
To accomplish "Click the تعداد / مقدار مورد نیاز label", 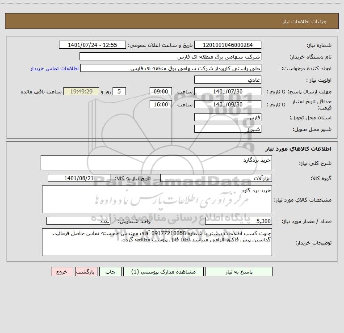I will (306, 222).
